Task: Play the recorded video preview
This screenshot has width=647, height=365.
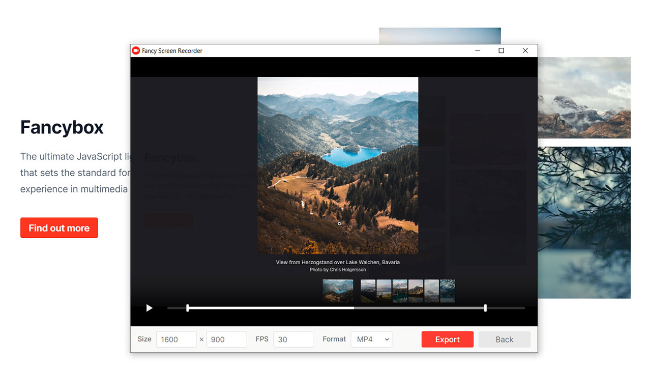Action: (x=149, y=308)
